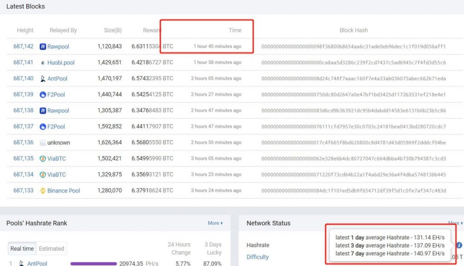Click the Difficulty link in Network Status

click(257, 257)
